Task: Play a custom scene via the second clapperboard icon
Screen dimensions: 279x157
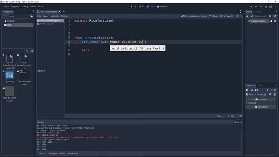Action: click(270, 7)
